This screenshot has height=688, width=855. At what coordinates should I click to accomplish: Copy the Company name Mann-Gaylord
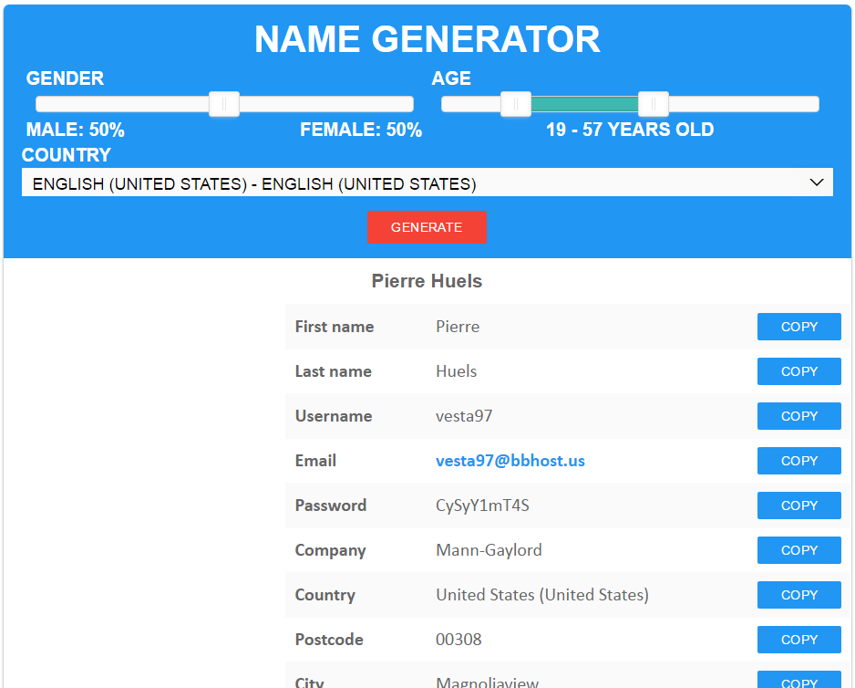tap(798, 550)
